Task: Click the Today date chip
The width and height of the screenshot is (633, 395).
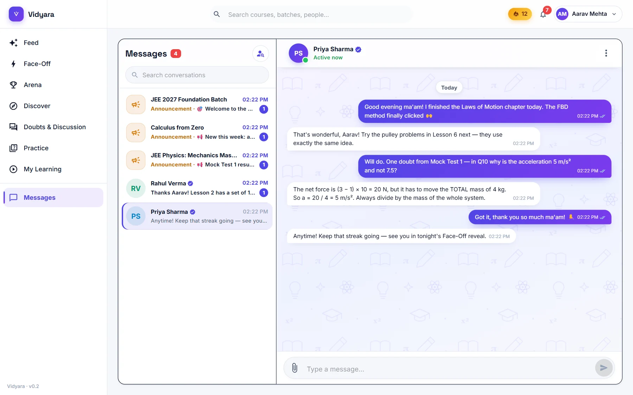Action: tap(449, 88)
